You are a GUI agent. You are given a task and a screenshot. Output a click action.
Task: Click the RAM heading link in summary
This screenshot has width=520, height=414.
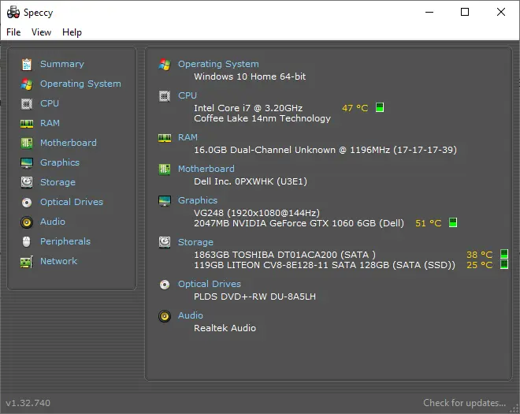pyautogui.click(x=188, y=137)
